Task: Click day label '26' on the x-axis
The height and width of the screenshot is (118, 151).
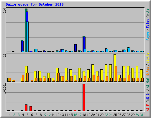Action: click(x=119, y=115)
